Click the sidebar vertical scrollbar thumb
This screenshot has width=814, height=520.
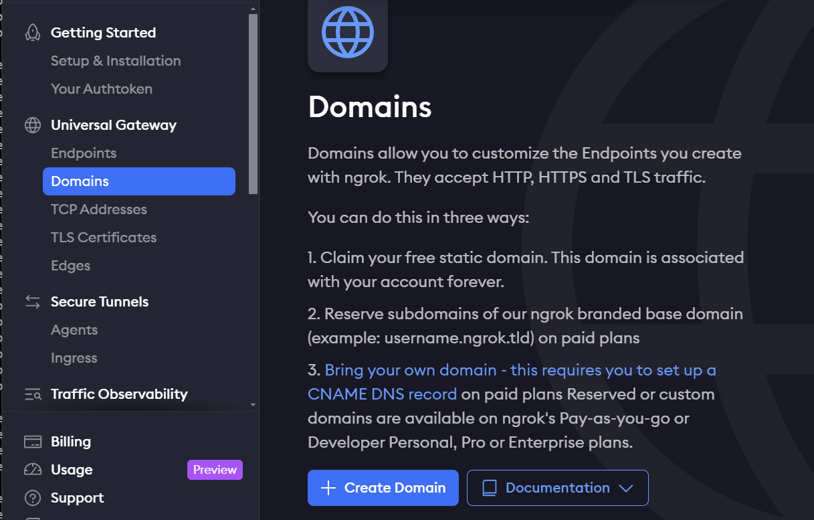[253, 104]
